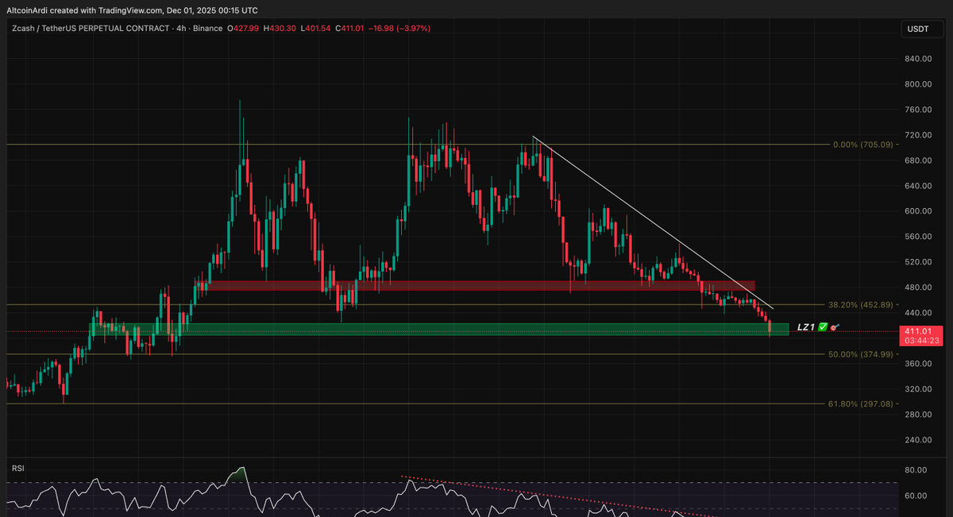Click the Zcash / TetherUS PERPETUAL CONTRACT title

click(91, 29)
